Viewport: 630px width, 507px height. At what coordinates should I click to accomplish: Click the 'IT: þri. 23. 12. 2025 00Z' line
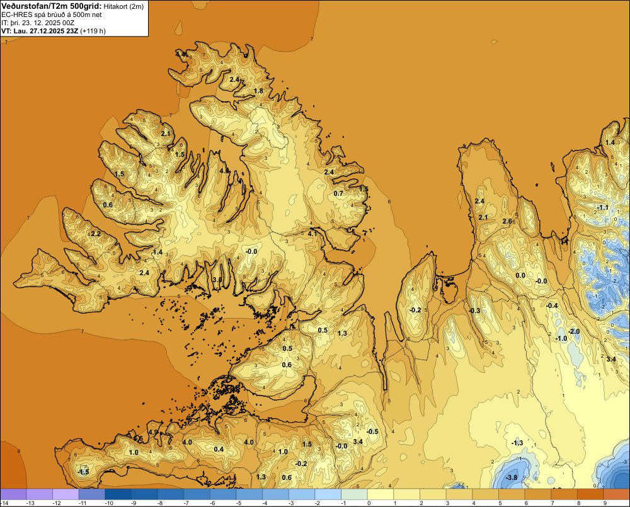click(38, 23)
